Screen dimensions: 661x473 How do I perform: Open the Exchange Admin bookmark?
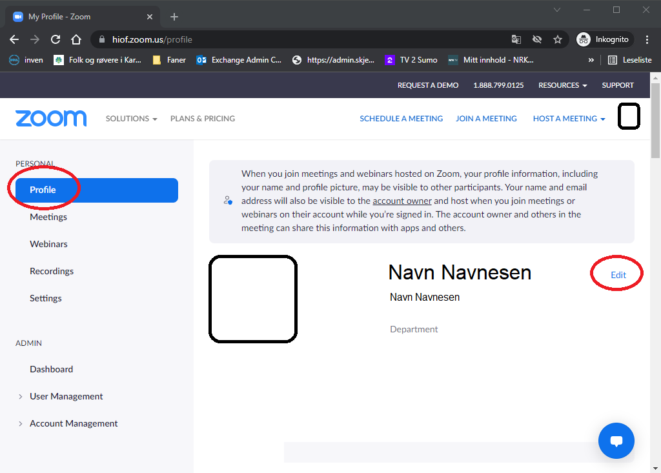239,60
